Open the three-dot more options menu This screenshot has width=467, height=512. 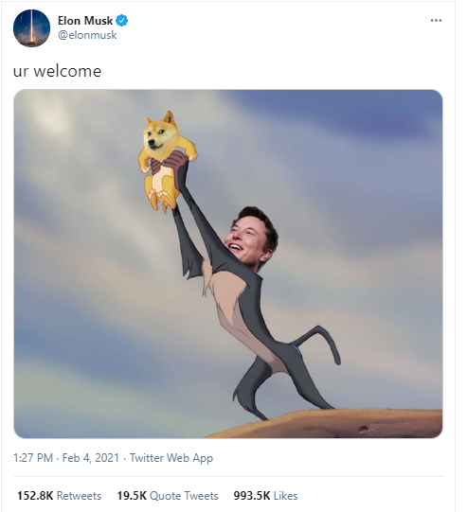coord(436,21)
